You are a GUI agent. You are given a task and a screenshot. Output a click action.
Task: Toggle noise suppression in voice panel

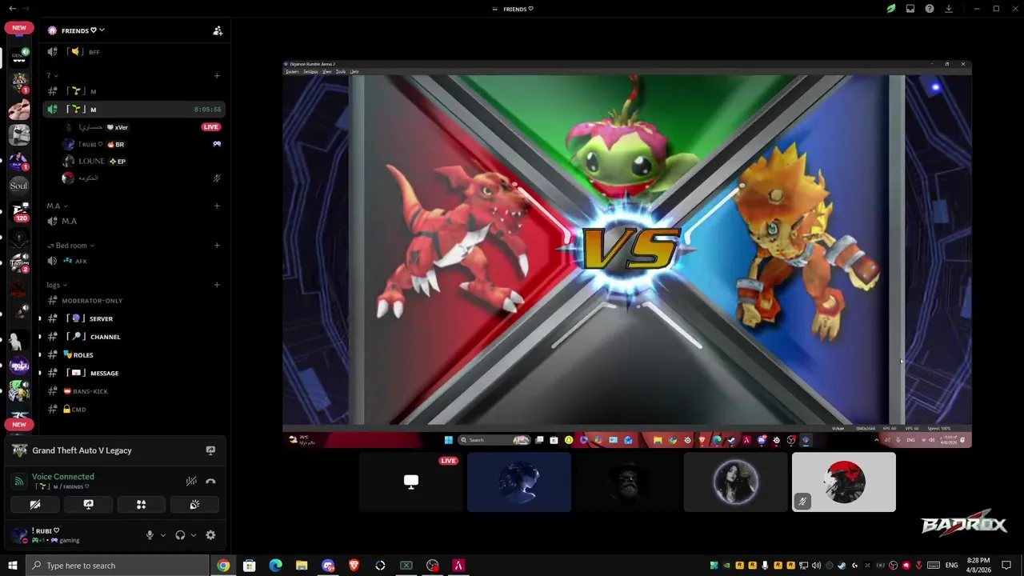click(191, 481)
